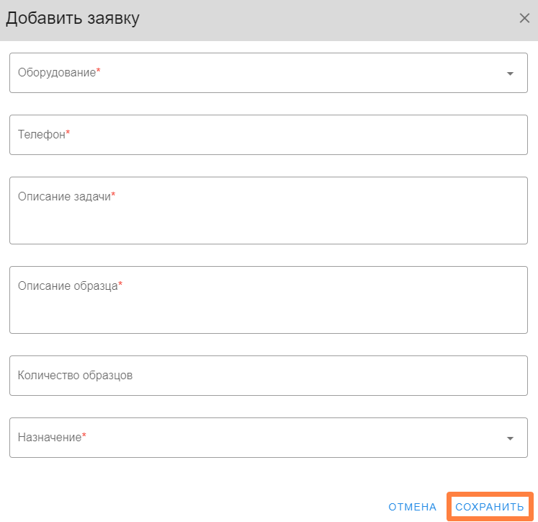
Task: Expand the Оборудование dropdown arrow
Action: tap(510, 74)
